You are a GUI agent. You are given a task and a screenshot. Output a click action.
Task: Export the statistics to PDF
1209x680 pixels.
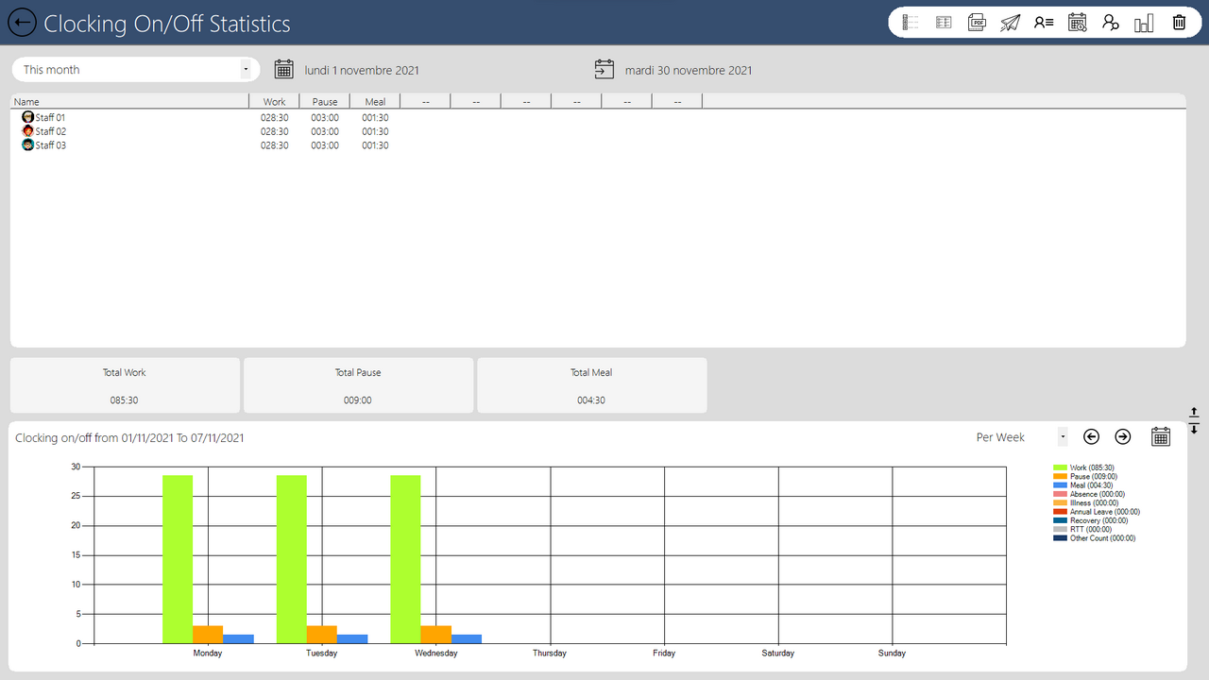977,22
